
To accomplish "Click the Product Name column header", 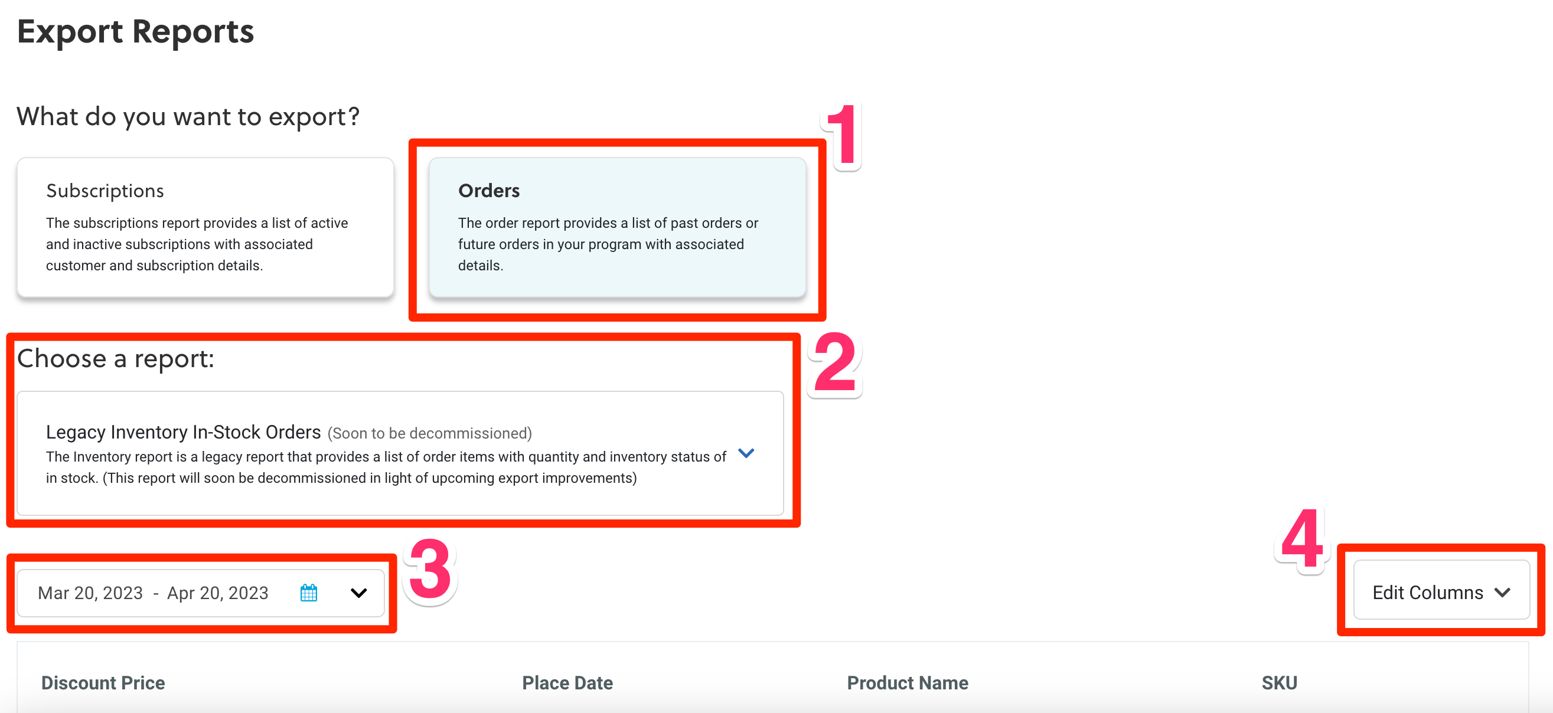I will pyautogui.click(x=908, y=682).
